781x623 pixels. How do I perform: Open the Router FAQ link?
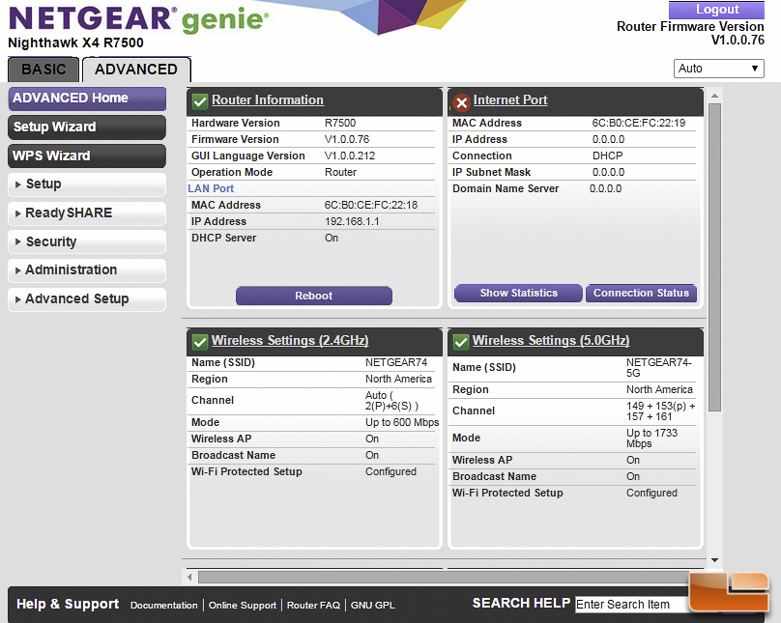pos(313,606)
